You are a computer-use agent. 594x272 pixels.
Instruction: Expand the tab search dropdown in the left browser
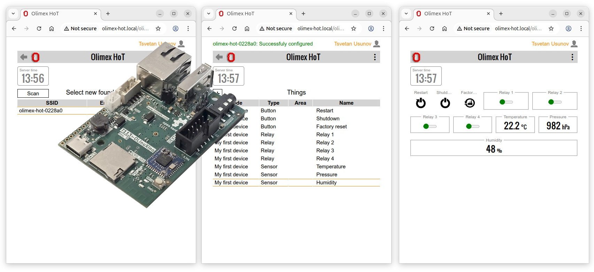(x=13, y=14)
